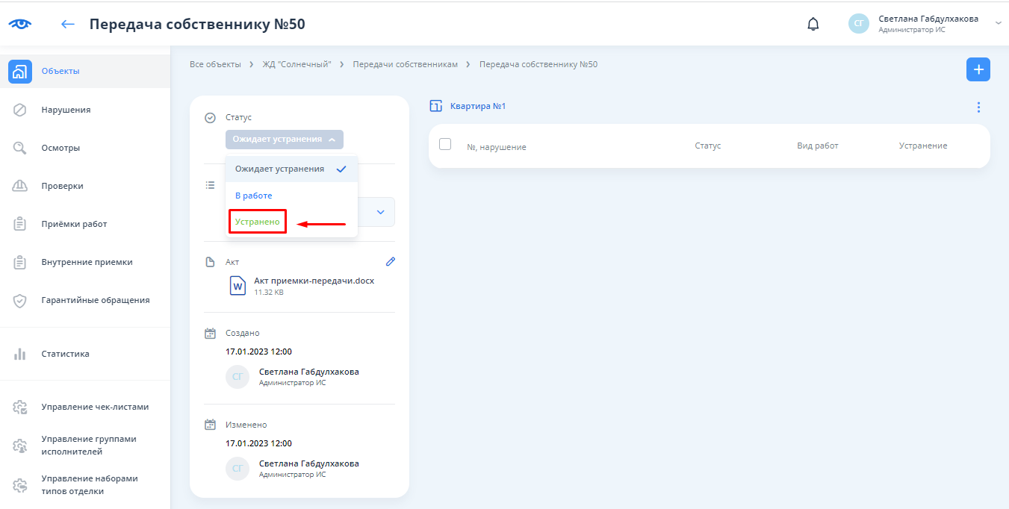The image size is (1009, 509).
Task: Click the Осмотры magnifier icon
Action: (x=20, y=148)
